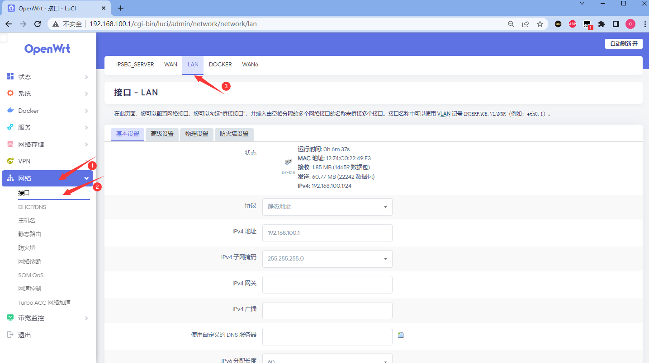
Task: Expand the 带宽监控 menu chevron
Action: click(86, 318)
